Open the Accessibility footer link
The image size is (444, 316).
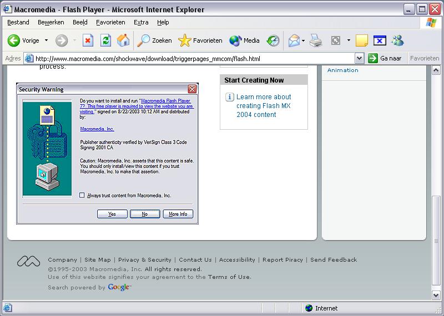point(237,259)
